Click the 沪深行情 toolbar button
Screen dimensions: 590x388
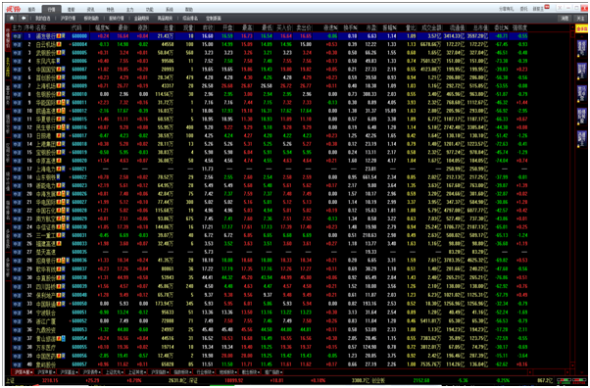tap(68, 18)
